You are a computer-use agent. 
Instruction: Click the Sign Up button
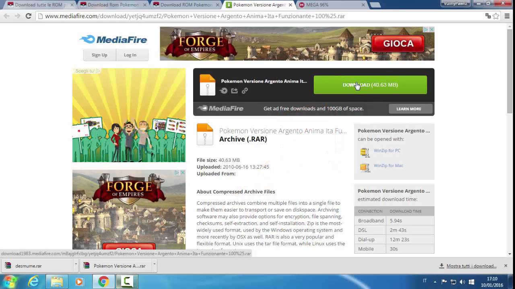click(99, 55)
